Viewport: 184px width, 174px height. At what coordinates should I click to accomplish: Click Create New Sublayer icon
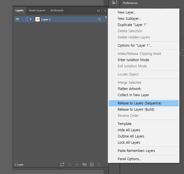tap(84, 164)
